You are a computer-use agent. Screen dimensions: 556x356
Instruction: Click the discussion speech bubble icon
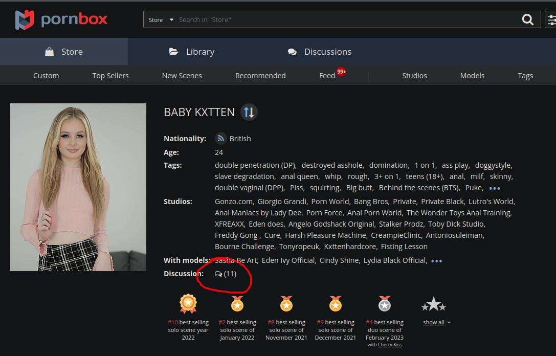coord(218,274)
